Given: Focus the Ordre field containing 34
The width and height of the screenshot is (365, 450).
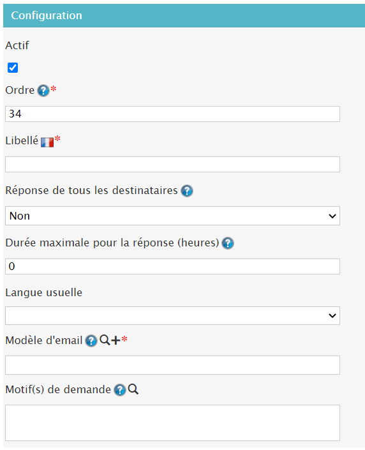Looking at the screenshot, I should point(172,114).
